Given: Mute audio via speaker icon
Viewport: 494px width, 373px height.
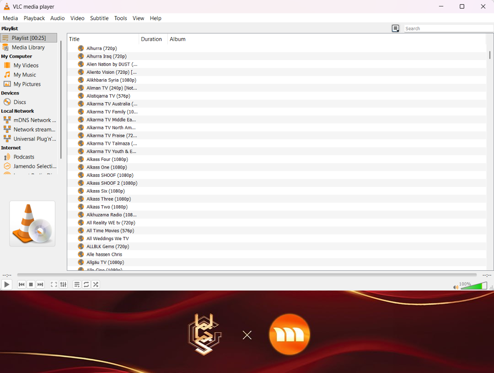Looking at the screenshot, I should point(456,287).
